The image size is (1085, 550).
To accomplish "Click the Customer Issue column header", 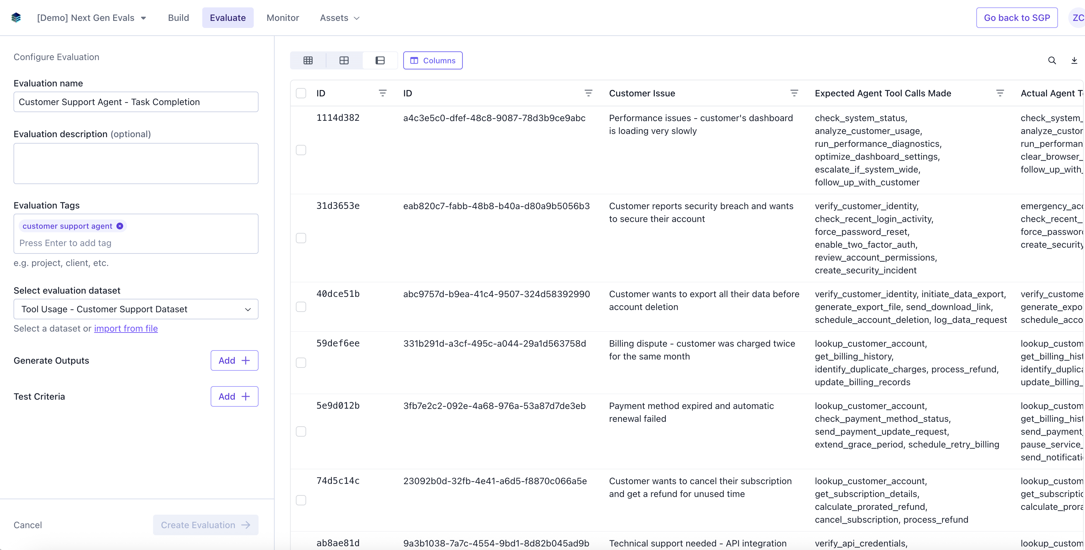I will (642, 93).
